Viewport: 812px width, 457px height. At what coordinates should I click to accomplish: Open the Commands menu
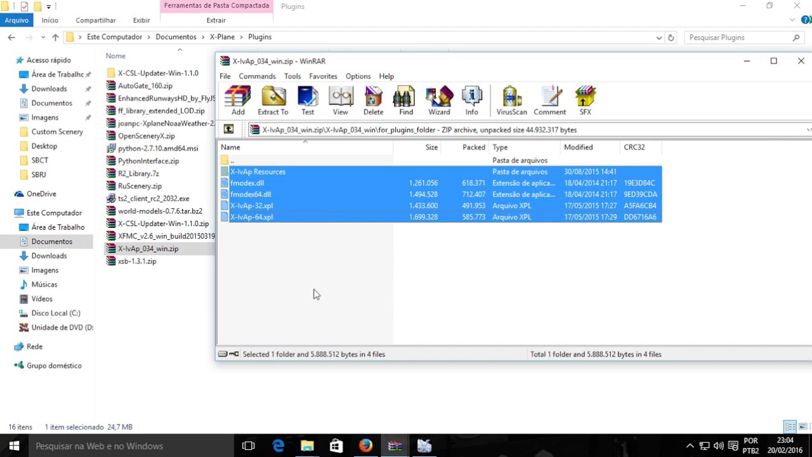[x=257, y=76]
